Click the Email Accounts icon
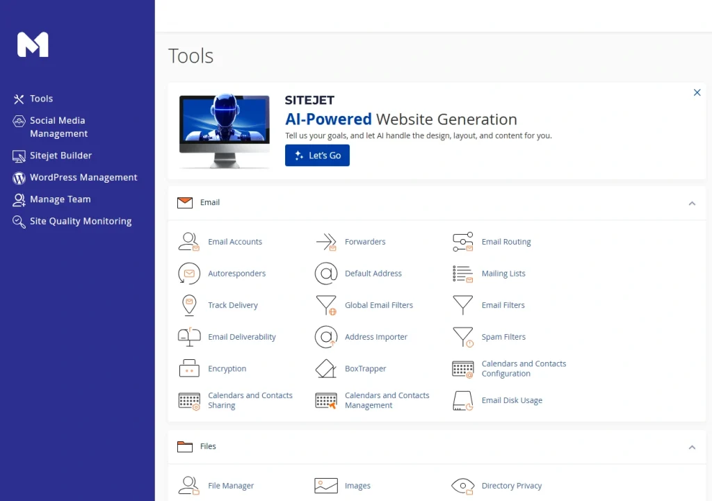The height and width of the screenshot is (501, 712). point(189,242)
